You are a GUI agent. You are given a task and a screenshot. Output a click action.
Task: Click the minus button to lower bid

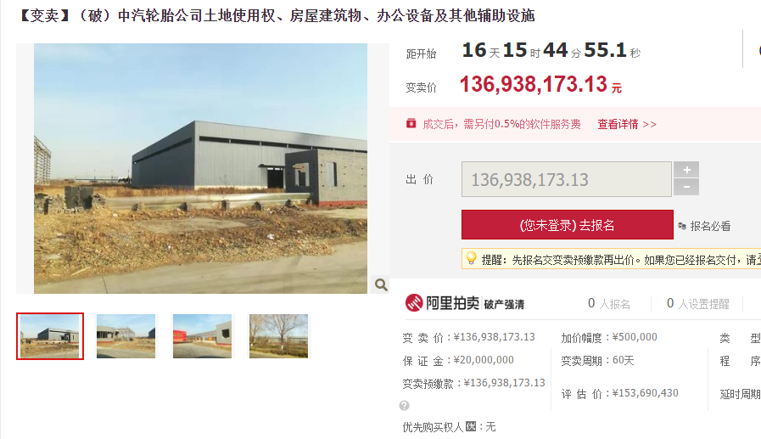pyautogui.click(x=686, y=187)
